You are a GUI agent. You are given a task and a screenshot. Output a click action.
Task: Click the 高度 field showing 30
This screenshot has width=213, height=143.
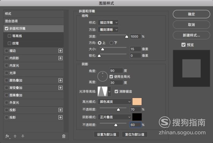pyautogui.click(x=116, y=83)
